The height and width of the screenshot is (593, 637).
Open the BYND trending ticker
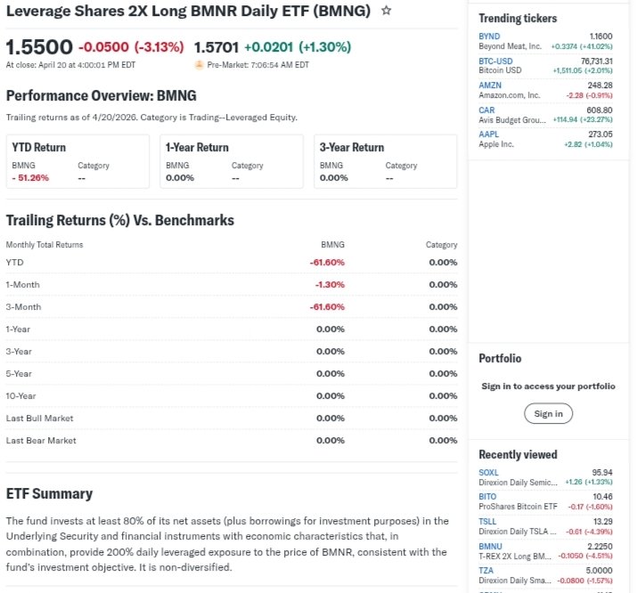click(x=489, y=36)
